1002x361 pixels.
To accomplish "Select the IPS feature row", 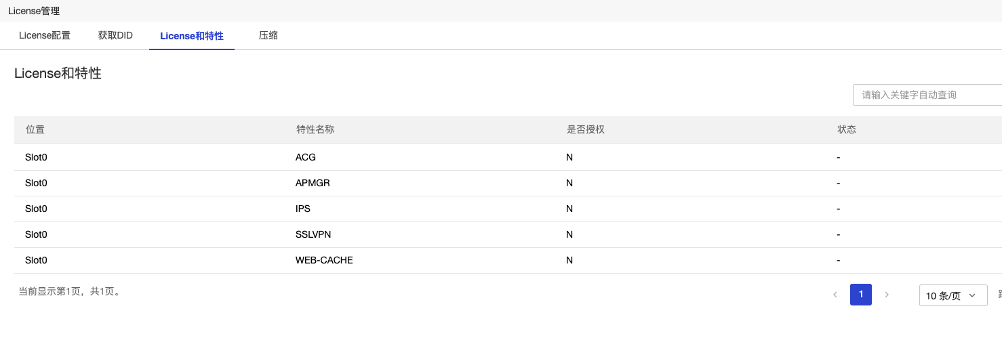I will click(303, 209).
